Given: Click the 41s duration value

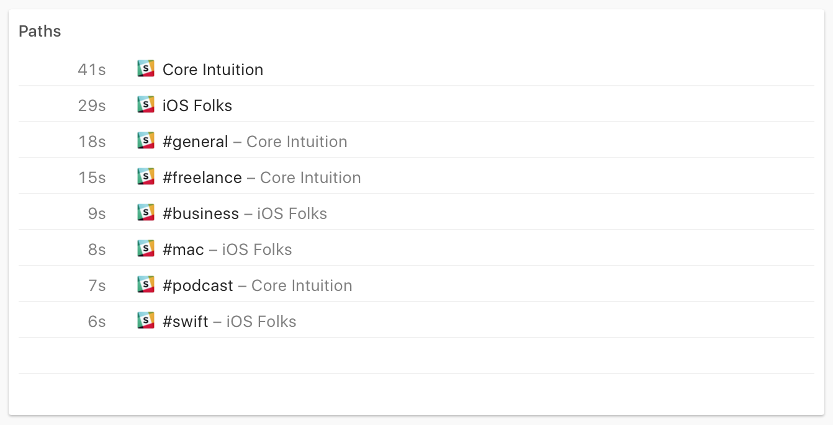Looking at the screenshot, I should coord(92,69).
